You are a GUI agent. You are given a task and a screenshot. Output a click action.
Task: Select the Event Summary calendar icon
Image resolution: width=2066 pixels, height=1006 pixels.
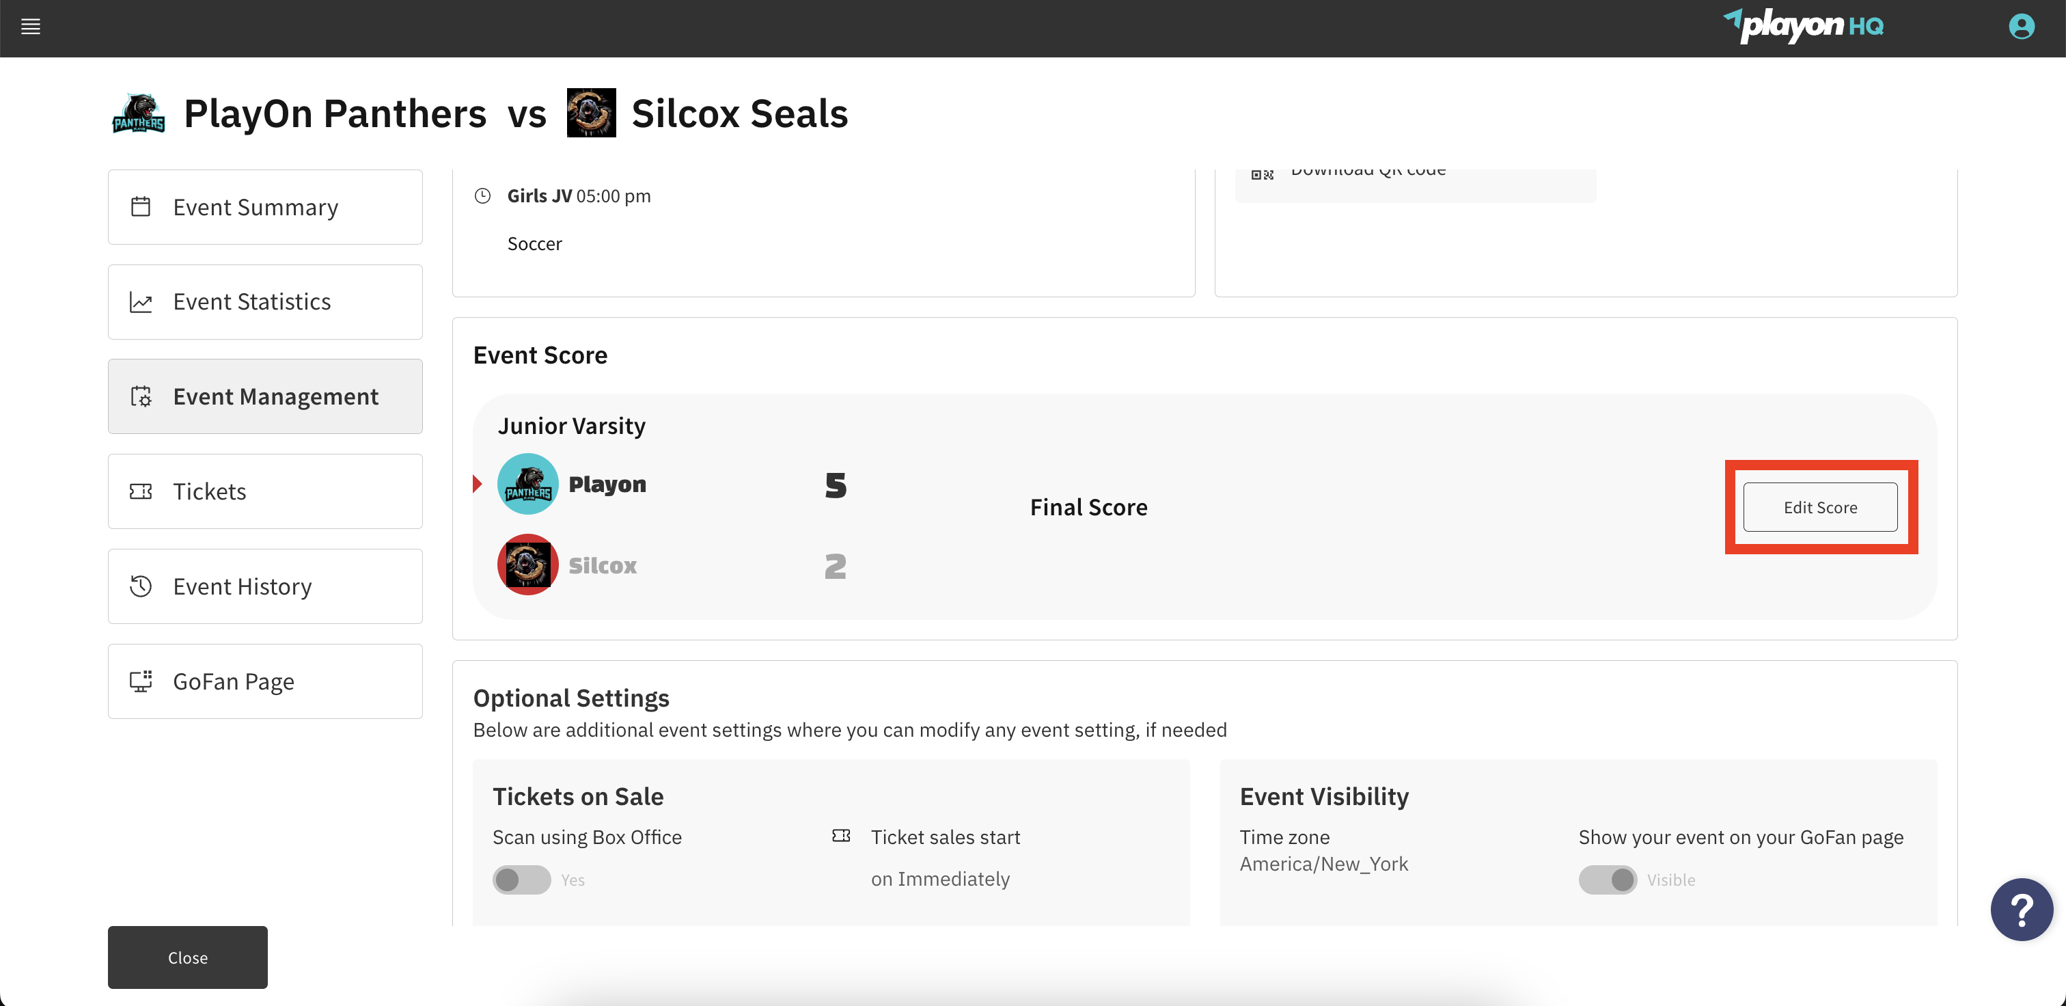pyautogui.click(x=141, y=206)
